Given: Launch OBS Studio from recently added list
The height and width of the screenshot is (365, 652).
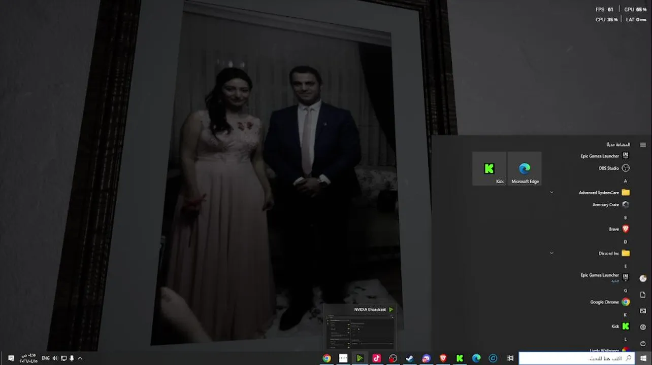Looking at the screenshot, I should [x=614, y=168].
